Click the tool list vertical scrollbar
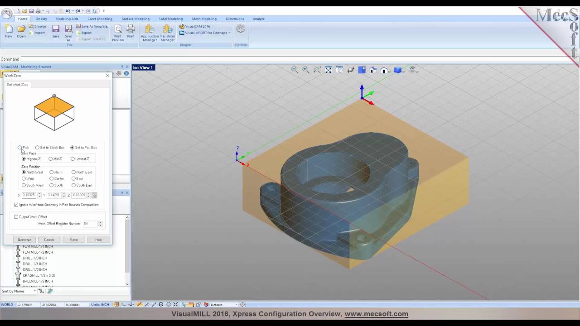 [127, 250]
